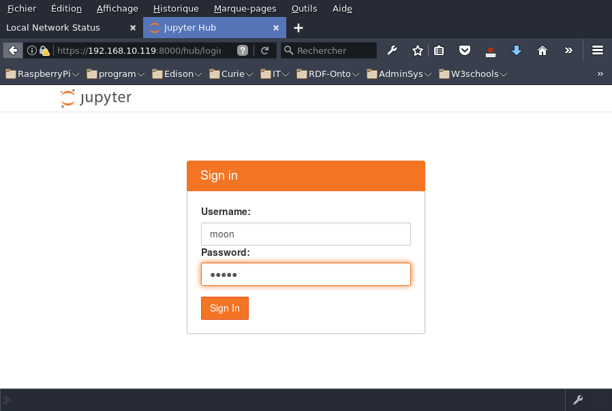This screenshot has width=612, height=411.
Task: Open the hamburger menu
Action: tap(598, 50)
